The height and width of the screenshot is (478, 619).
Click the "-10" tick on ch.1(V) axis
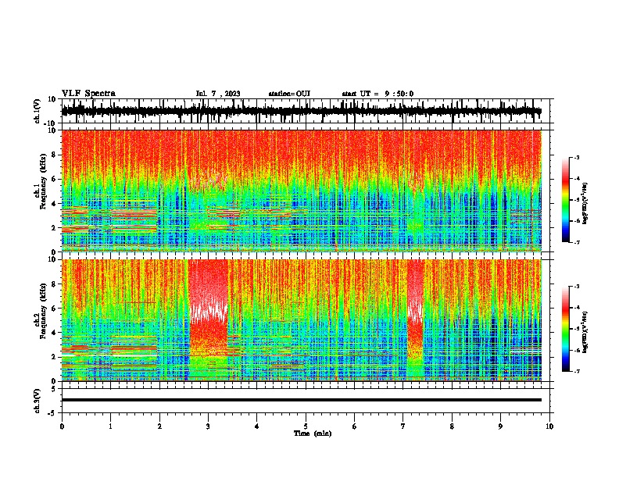coord(51,123)
